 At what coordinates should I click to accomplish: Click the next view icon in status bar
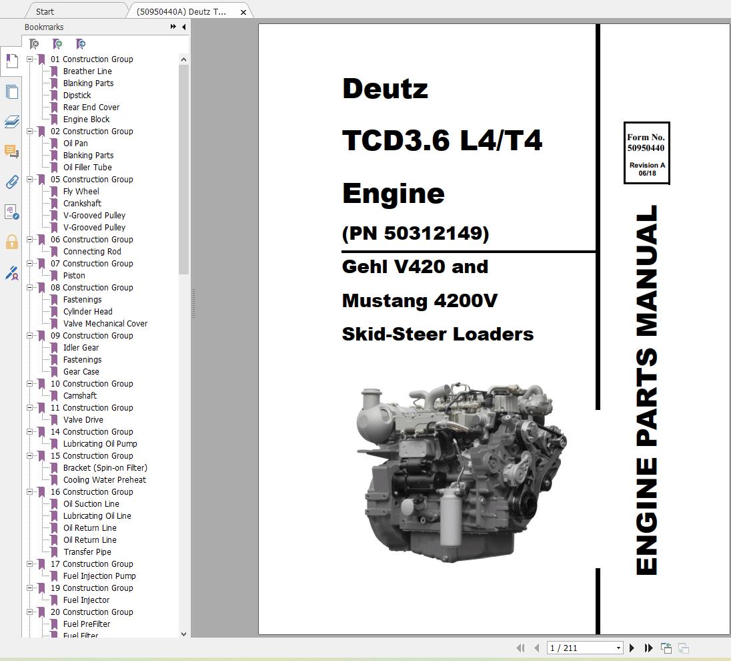(x=684, y=648)
